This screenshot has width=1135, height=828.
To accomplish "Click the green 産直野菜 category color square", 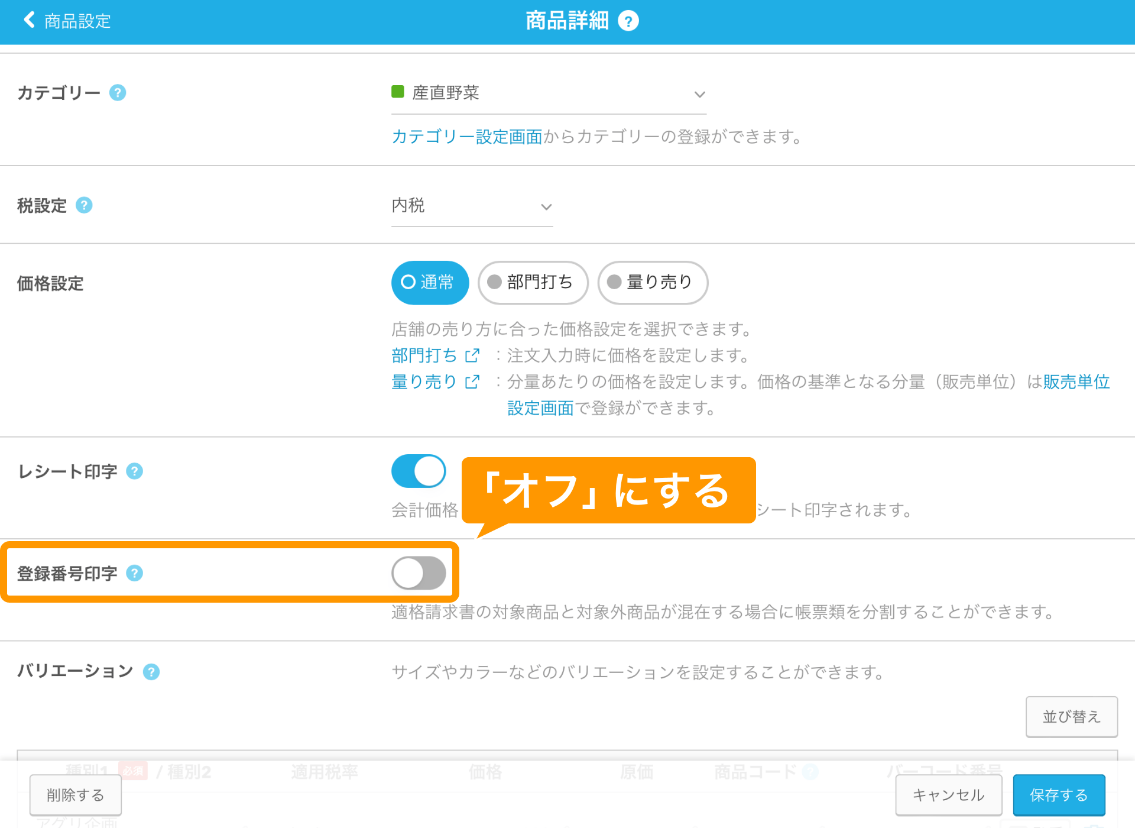I will (398, 92).
